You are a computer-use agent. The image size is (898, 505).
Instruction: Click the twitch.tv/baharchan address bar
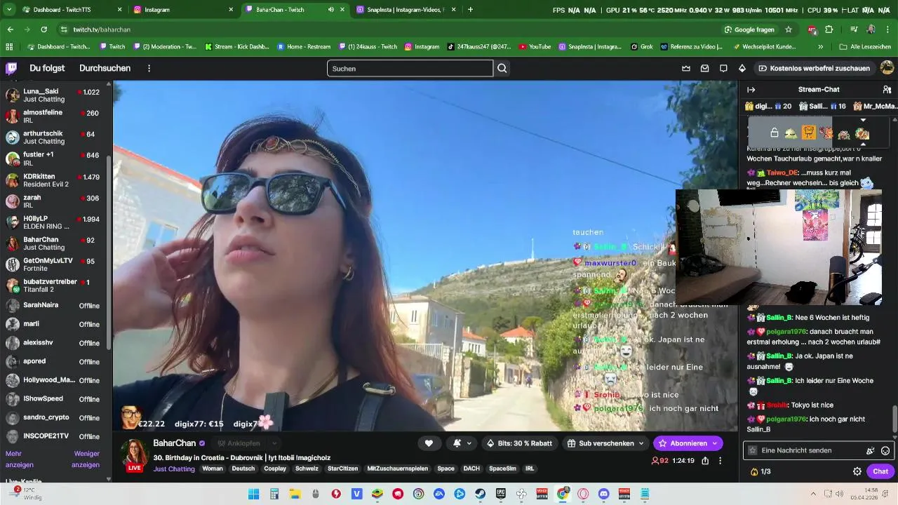[x=393, y=29]
